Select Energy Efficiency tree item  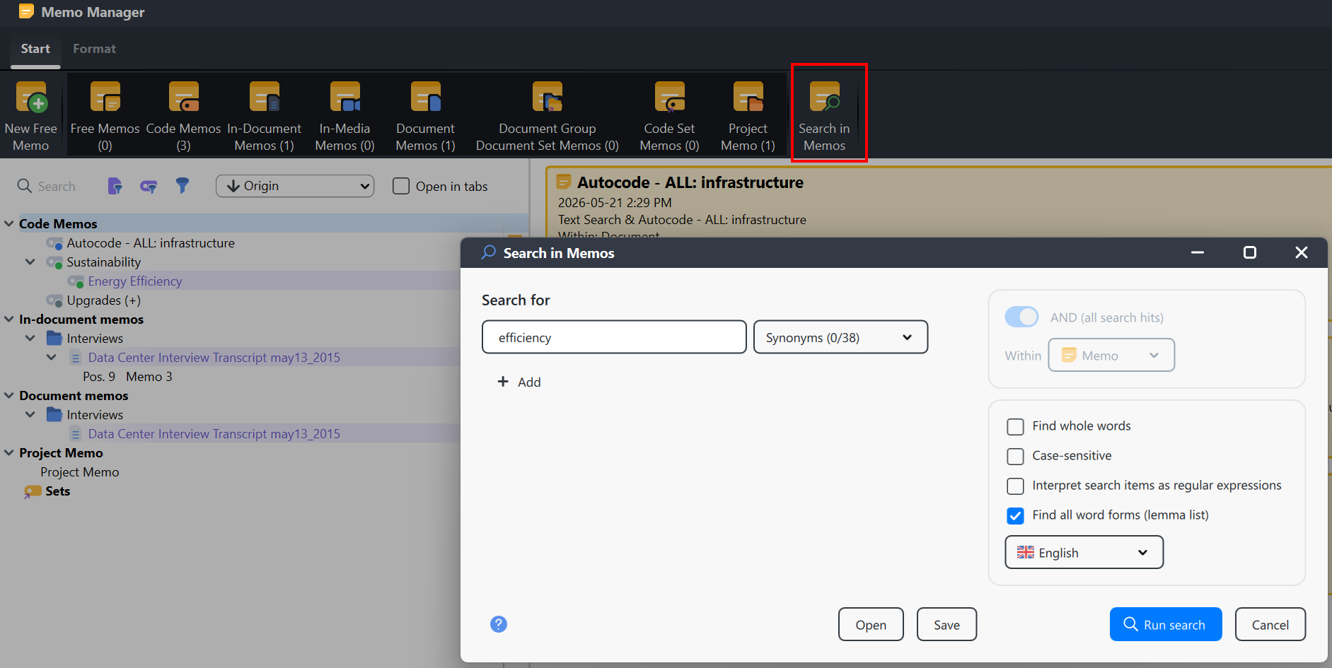pyautogui.click(x=135, y=281)
